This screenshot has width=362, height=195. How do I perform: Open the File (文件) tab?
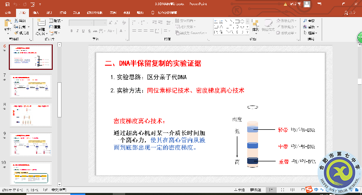click(x=8, y=13)
